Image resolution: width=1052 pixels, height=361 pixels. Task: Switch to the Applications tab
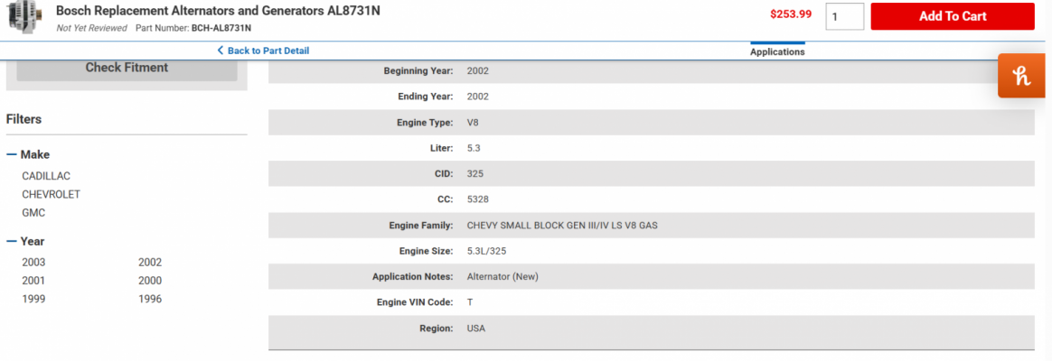[x=777, y=51]
